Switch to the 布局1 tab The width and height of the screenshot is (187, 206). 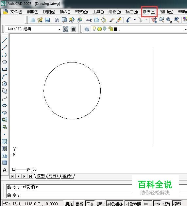tap(53, 176)
